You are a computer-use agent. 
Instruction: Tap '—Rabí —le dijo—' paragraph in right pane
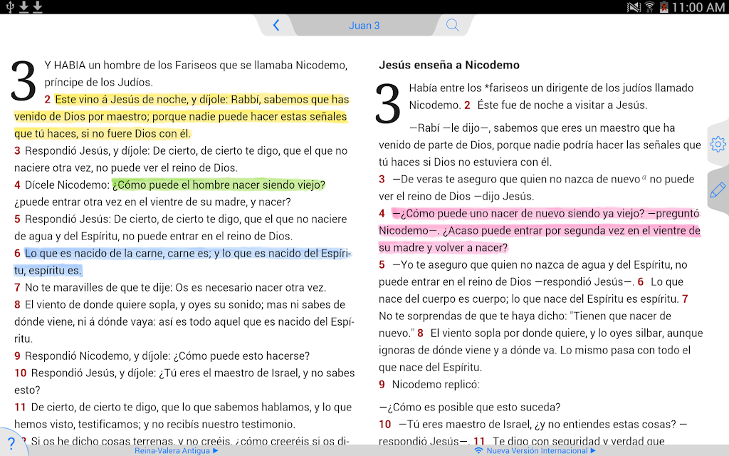(x=540, y=145)
